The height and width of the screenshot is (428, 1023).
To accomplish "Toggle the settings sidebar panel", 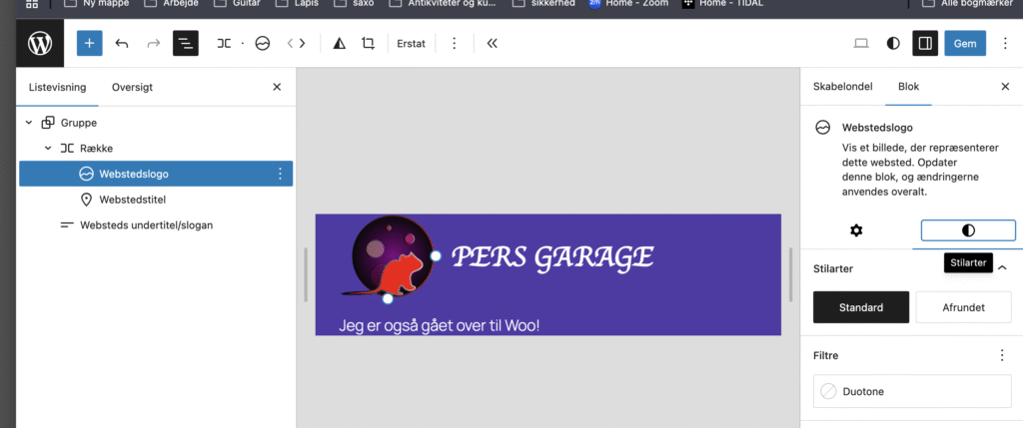I will coord(925,43).
